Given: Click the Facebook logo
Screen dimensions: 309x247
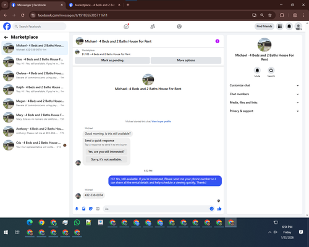Looking at the screenshot, I should [7, 27].
